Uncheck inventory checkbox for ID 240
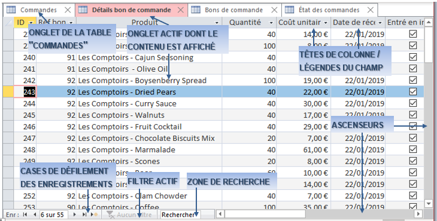437x221 pixels. point(412,57)
